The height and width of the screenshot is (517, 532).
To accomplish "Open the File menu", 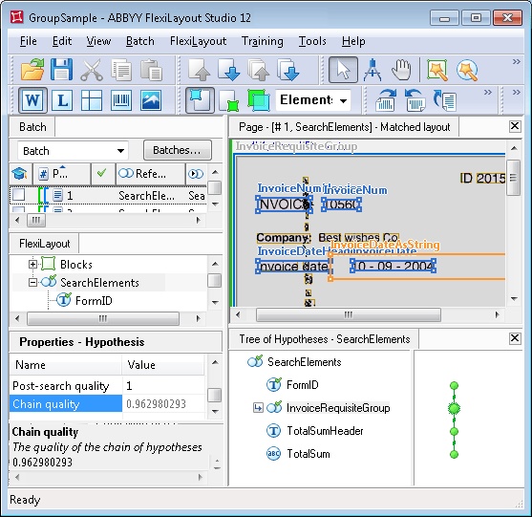I will 28,41.
